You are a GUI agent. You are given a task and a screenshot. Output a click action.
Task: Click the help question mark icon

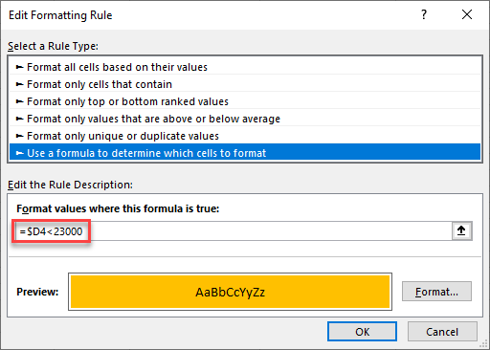click(424, 14)
